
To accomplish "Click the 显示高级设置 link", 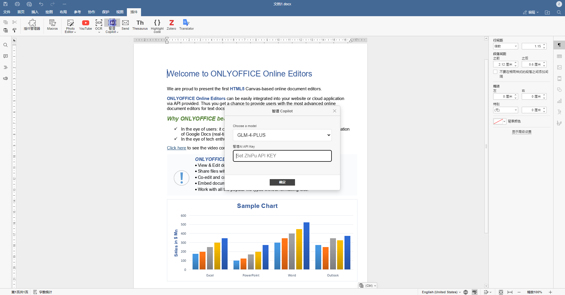I will [x=521, y=132].
